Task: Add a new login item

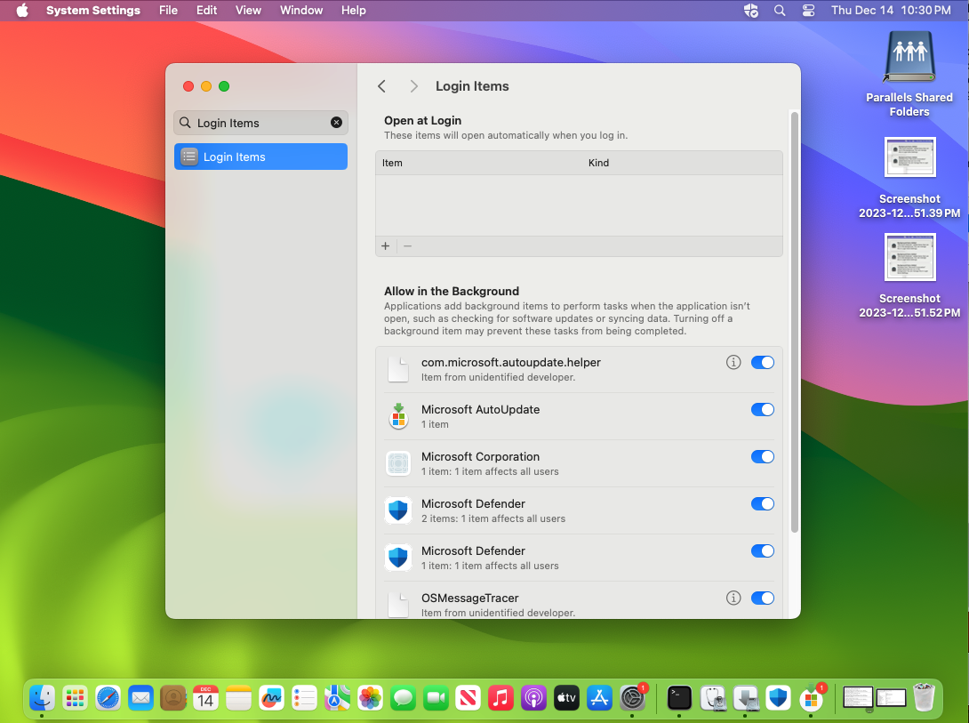Action: tap(386, 246)
